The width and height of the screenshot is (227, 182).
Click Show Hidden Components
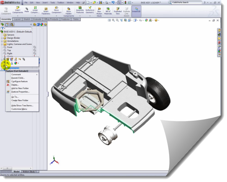(x=69, y=12)
